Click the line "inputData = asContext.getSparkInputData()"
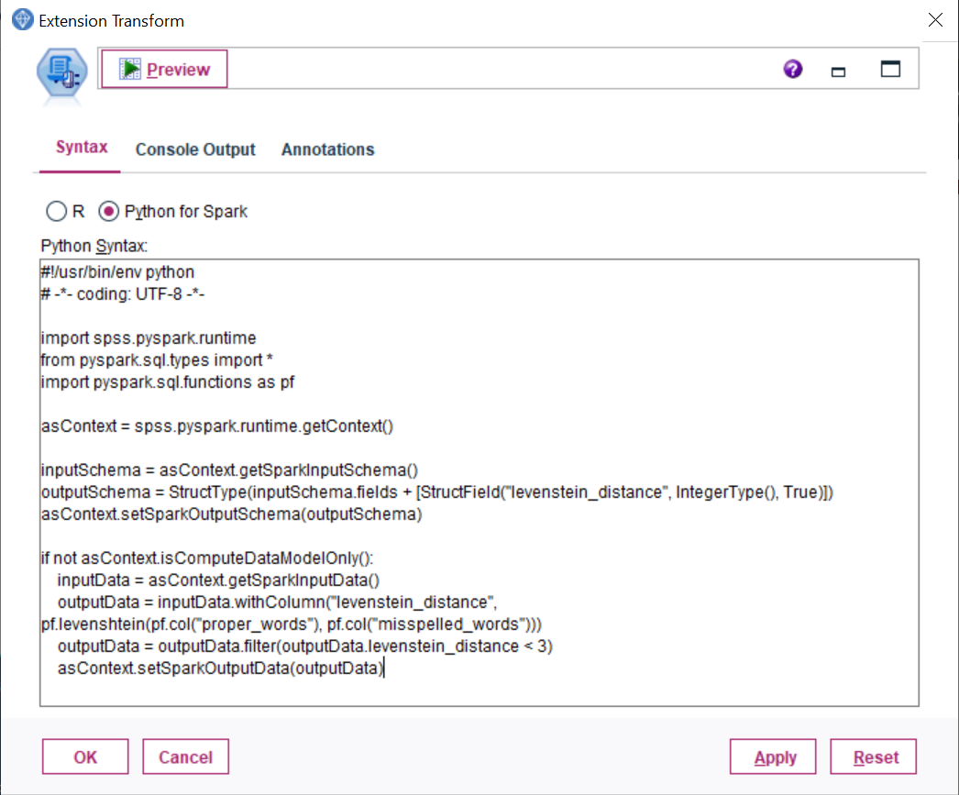Image resolution: width=959 pixels, height=795 pixels. point(218,580)
